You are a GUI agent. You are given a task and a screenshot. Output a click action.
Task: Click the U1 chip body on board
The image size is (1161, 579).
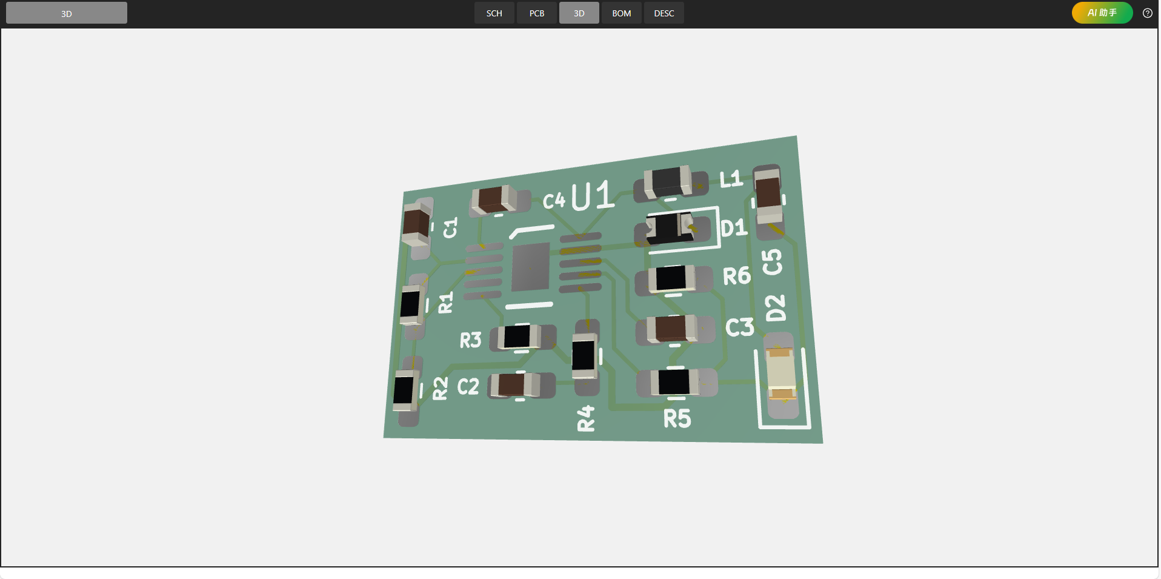pos(530,267)
